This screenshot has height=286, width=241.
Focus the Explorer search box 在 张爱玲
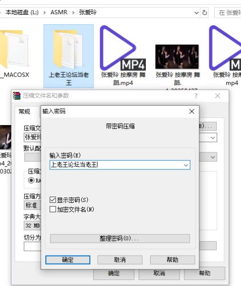(x=228, y=12)
